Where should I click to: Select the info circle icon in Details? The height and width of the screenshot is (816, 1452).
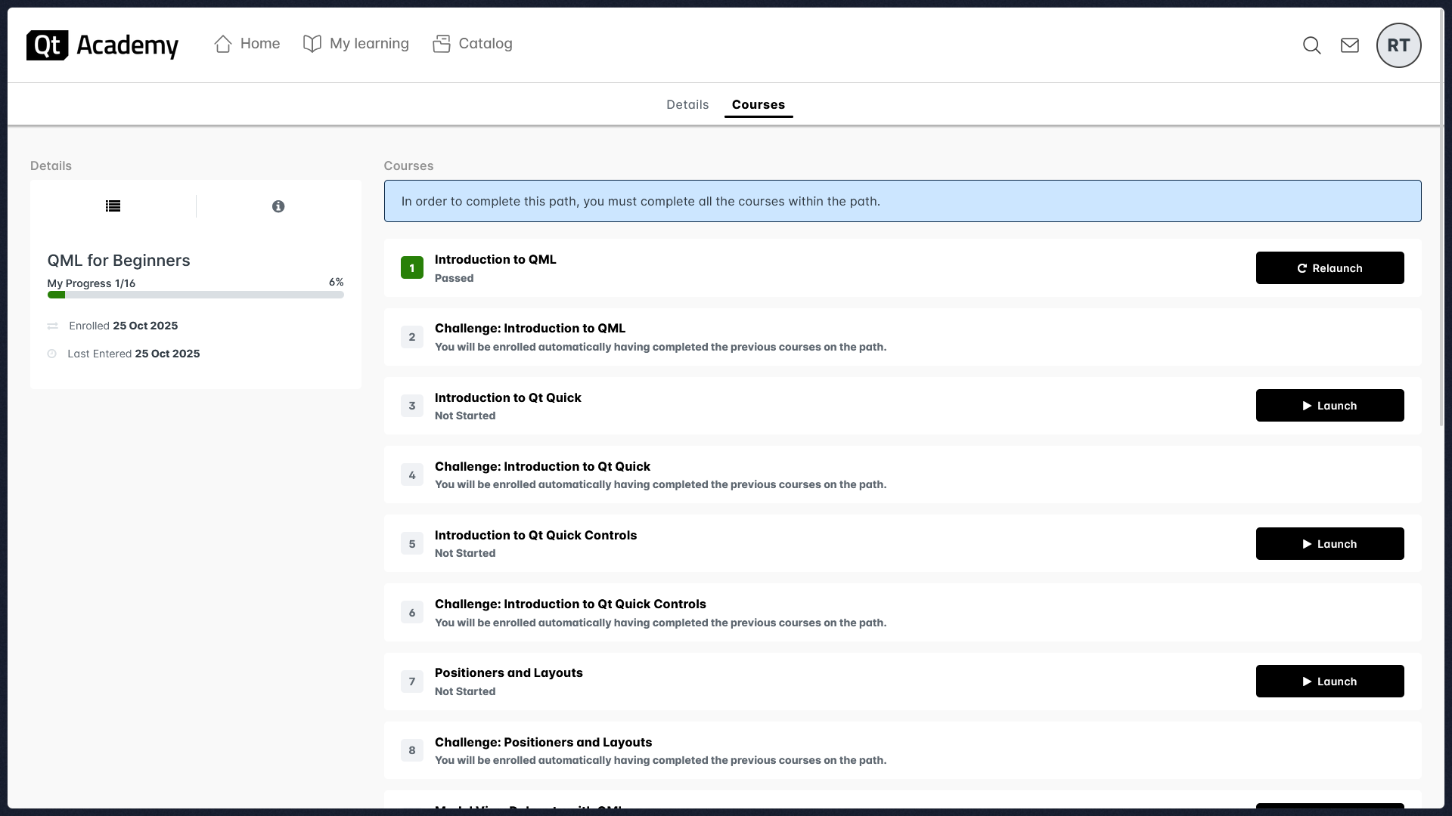click(278, 206)
